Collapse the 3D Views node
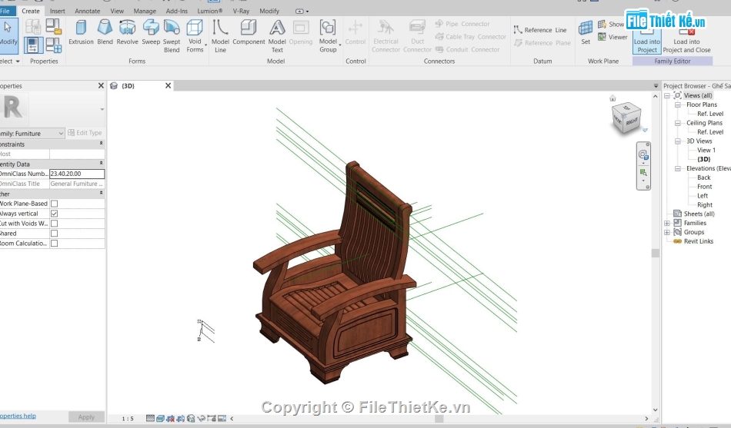 (x=678, y=141)
